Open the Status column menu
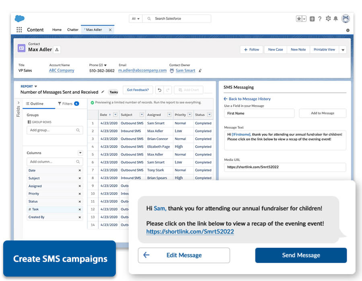Viewport: 362px width, 281px height. click(x=210, y=115)
